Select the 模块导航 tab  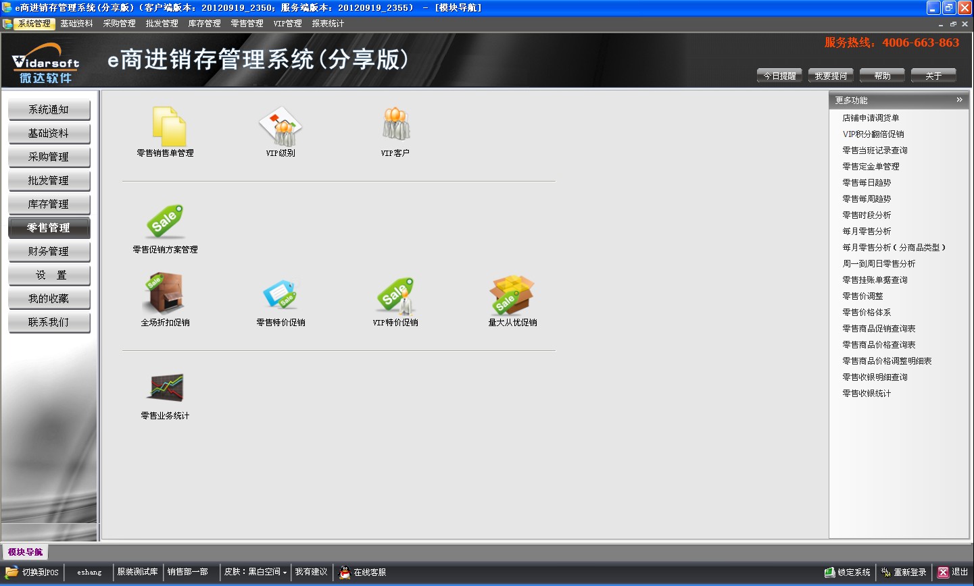(25, 552)
